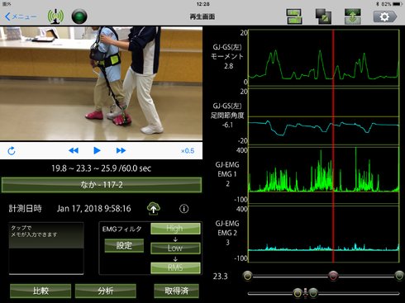This screenshot has height=303, width=405.
Task: Toggle the Low filter
Action: [x=175, y=248]
